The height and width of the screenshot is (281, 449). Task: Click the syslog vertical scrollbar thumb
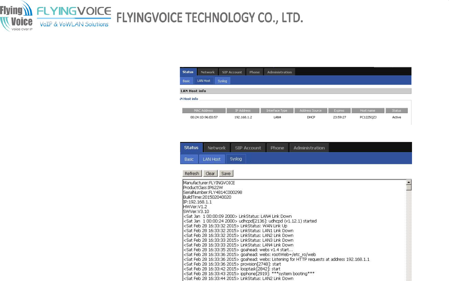pyautogui.click(x=409, y=188)
